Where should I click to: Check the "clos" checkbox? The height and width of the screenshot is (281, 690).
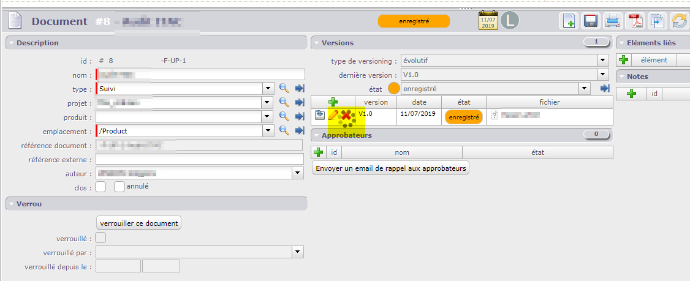101,187
